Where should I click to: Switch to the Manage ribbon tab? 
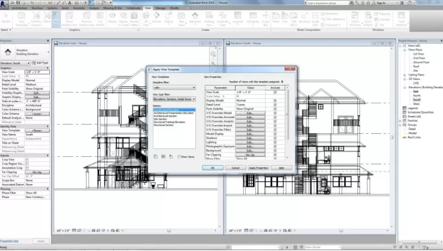tap(160, 8)
